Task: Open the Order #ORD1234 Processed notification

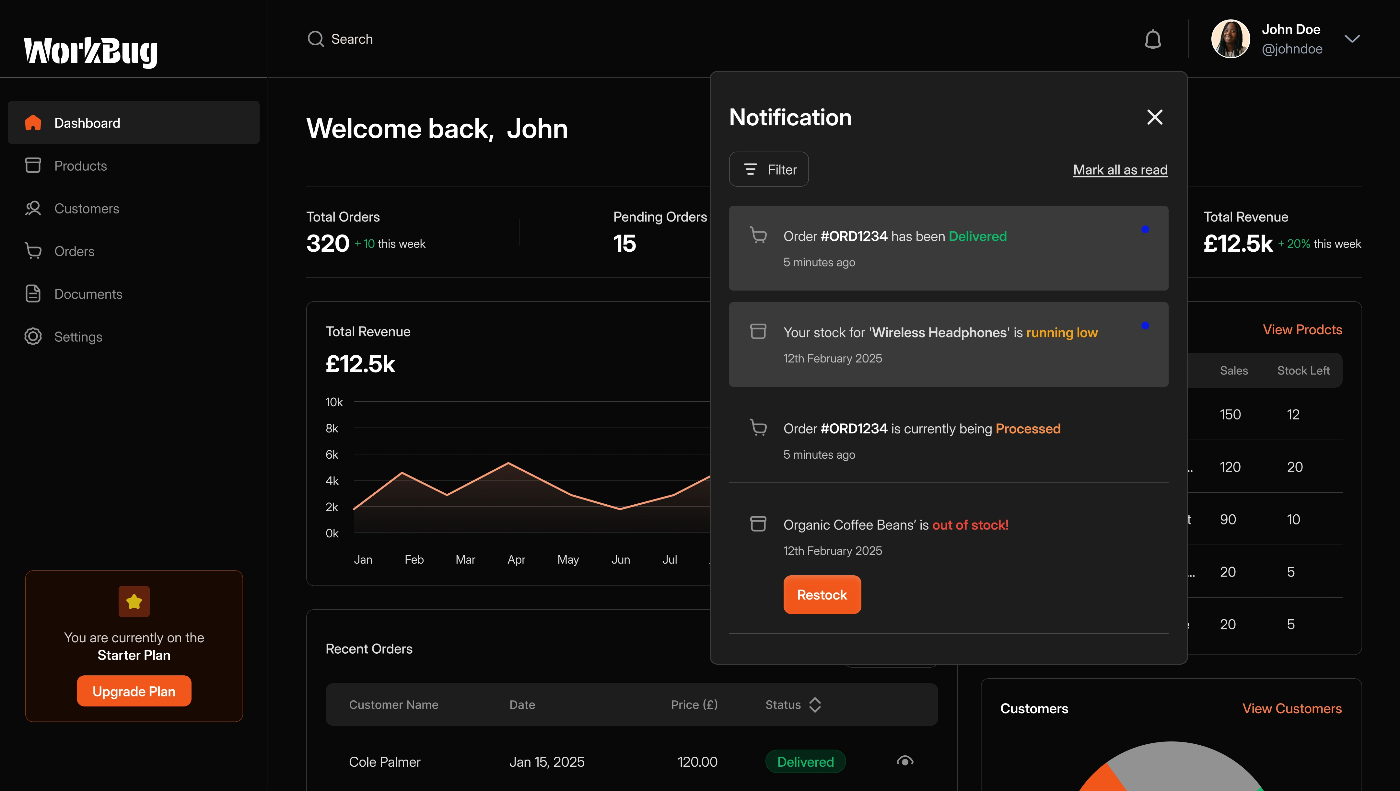Action: tap(948, 441)
